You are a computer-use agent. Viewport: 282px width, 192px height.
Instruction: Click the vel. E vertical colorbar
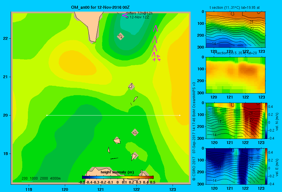(x=266, y=166)
